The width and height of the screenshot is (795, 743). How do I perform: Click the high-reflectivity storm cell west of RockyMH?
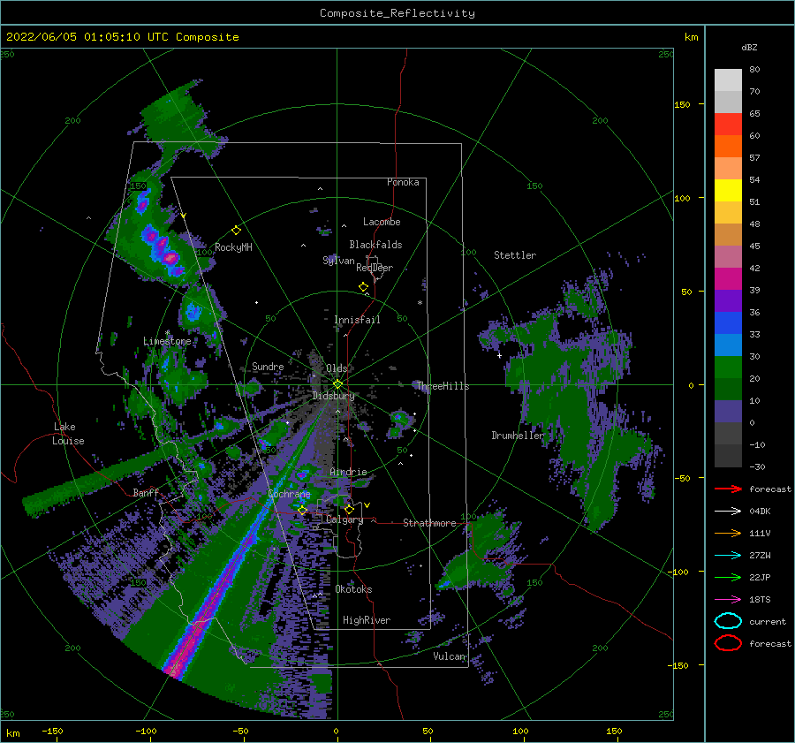(162, 248)
